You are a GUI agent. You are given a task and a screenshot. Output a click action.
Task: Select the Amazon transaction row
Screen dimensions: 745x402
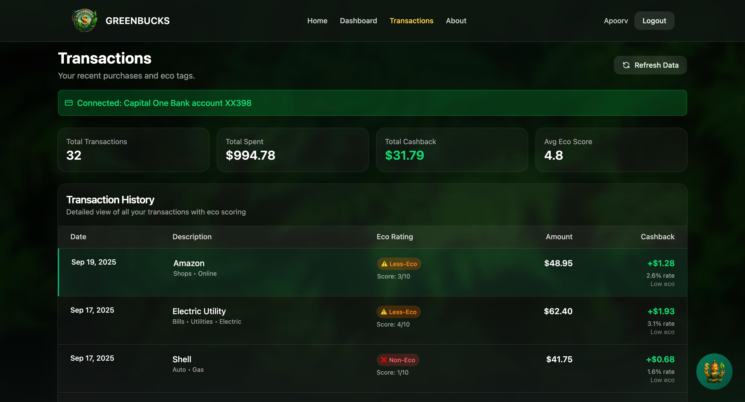pos(289,272)
